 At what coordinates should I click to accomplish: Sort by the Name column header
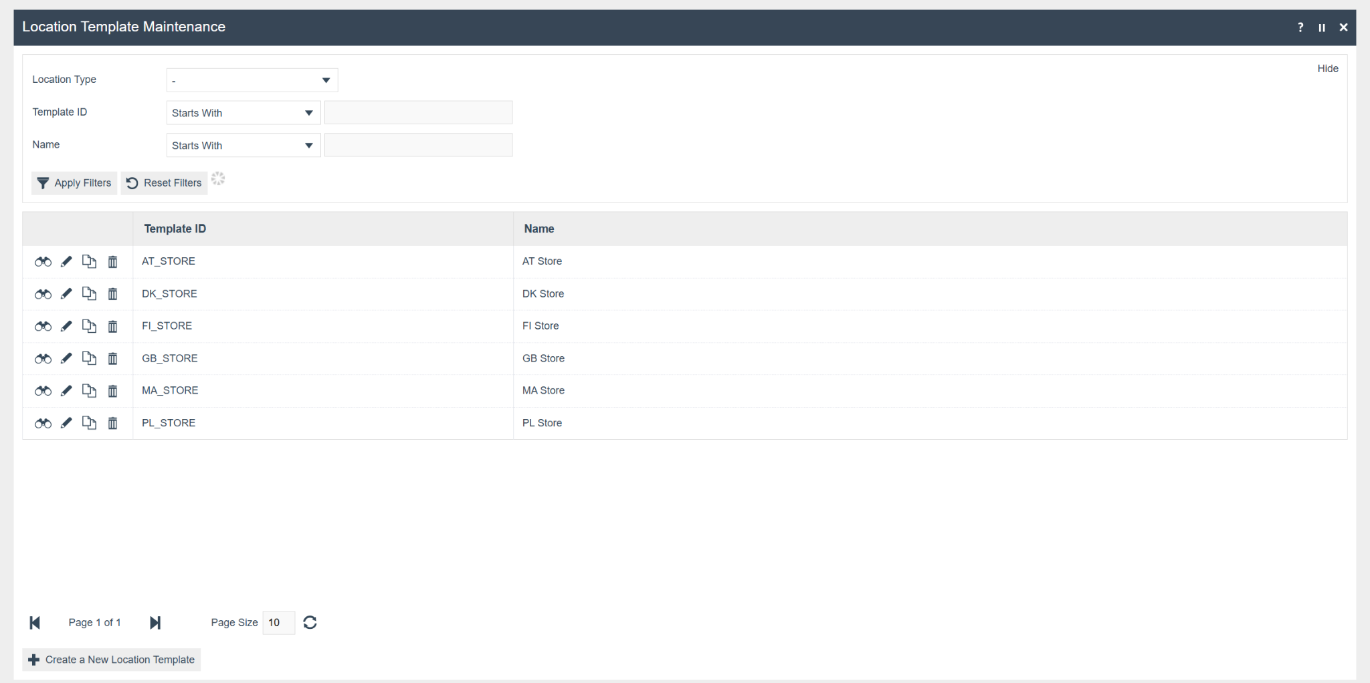tap(539, 229)
